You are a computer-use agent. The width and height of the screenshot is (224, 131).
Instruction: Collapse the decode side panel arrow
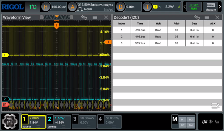(215, 106)
